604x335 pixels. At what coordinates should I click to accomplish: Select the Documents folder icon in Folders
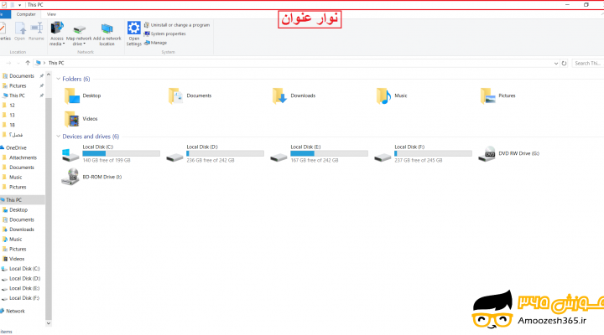coord(175,95)
